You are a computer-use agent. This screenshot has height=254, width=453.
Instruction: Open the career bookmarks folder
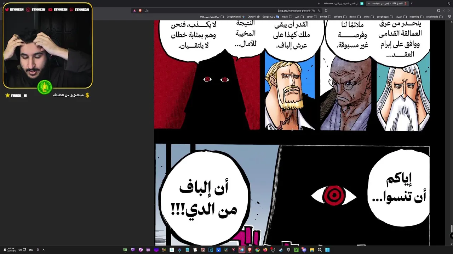(311, 17)
